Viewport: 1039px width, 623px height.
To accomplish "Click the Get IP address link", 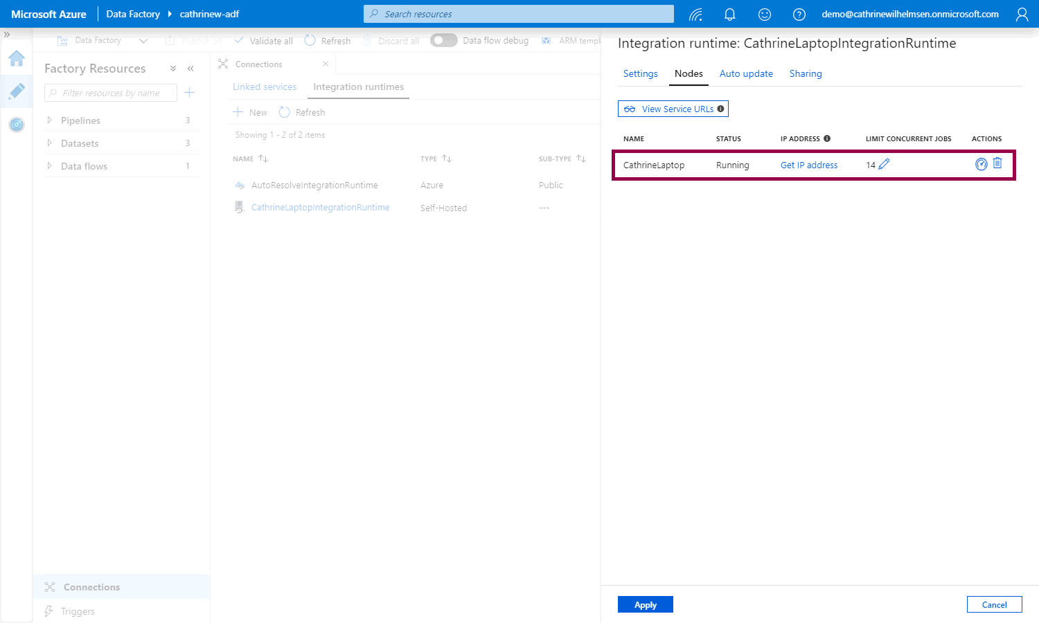I will [x=809, y=165].
